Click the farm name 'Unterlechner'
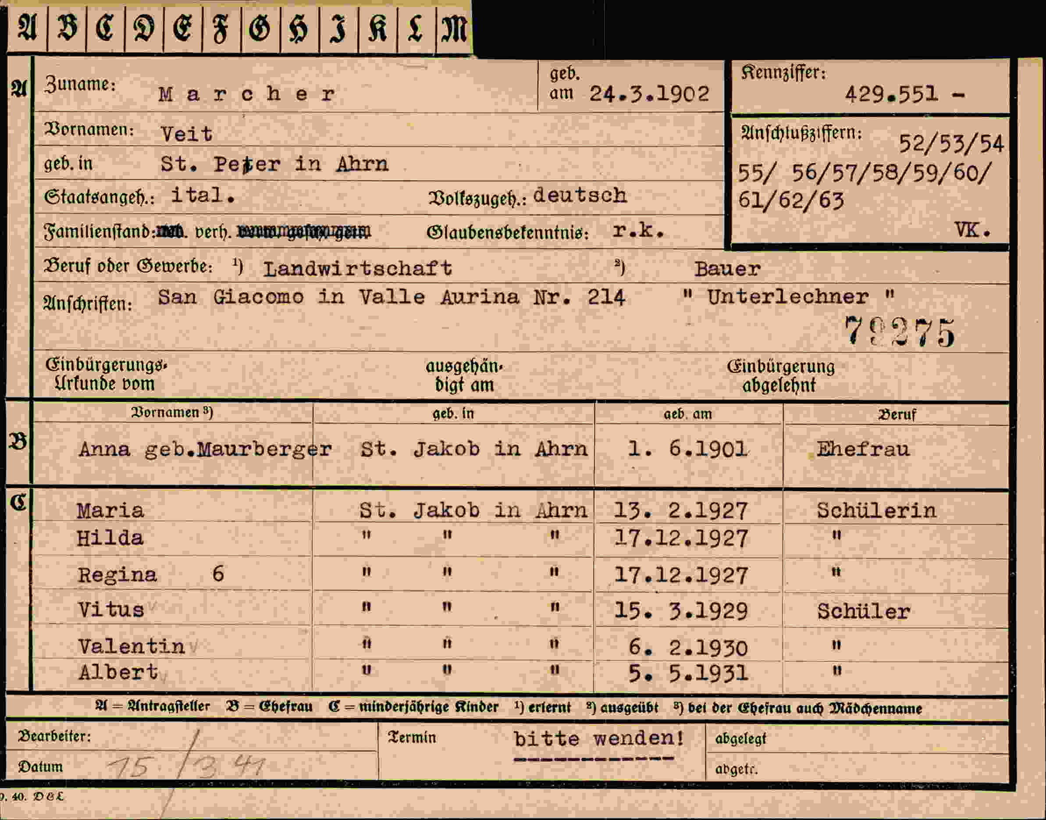 (x=788, y=297)
